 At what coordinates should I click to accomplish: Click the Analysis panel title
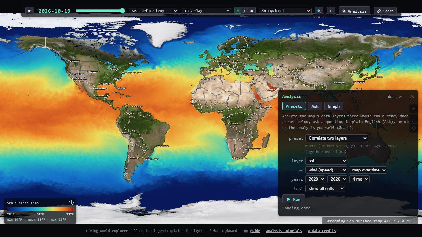pos(291,96)
